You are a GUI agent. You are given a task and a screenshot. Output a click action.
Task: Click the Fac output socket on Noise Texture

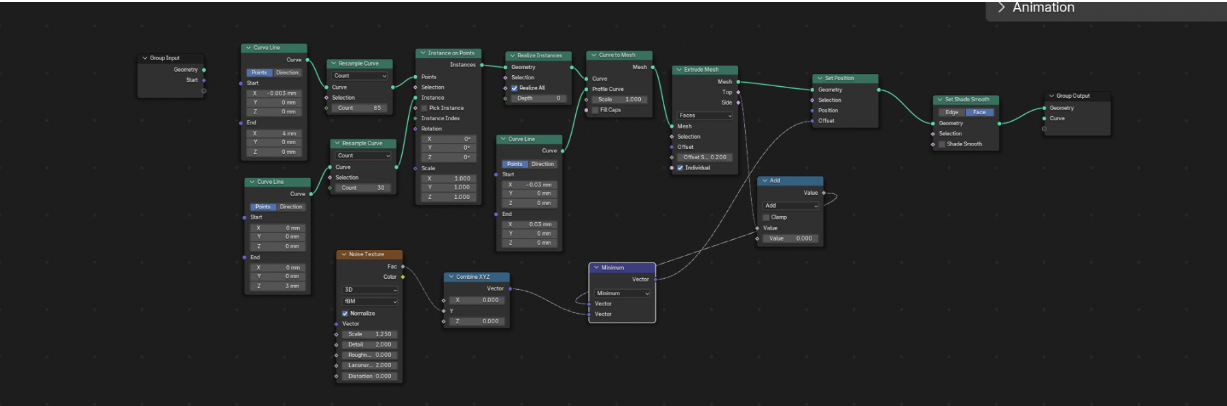(403, 267)
